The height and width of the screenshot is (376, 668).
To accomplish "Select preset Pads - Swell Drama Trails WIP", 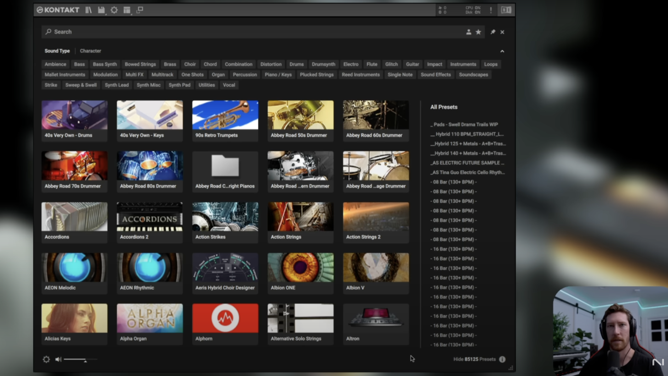I will coord(464,124).
